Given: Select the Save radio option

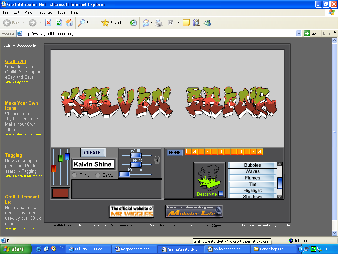Looking at the screenshot, I should [98, 175].
